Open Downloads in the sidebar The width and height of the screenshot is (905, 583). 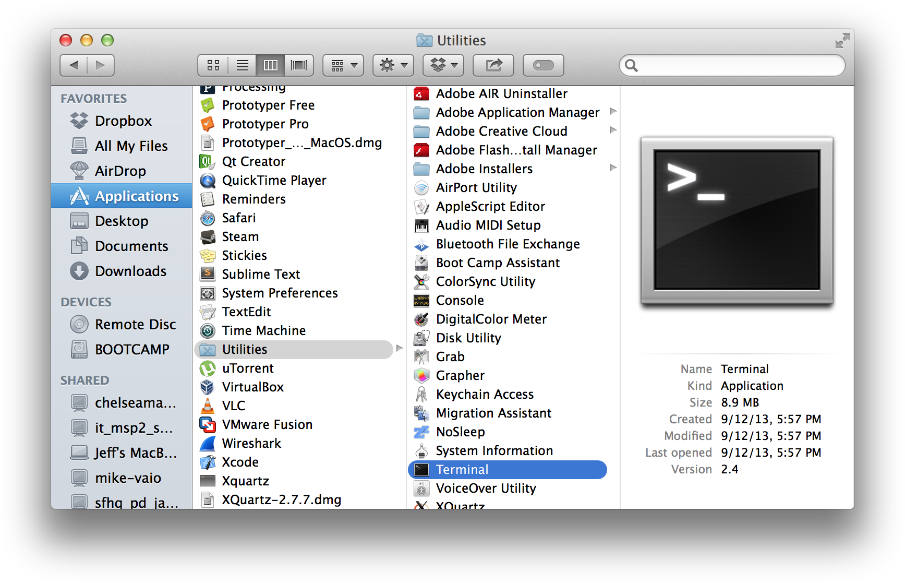122,271
